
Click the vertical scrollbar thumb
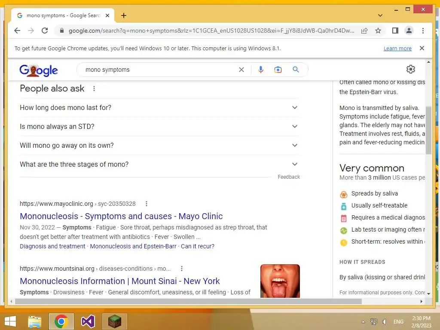point(428,130)
